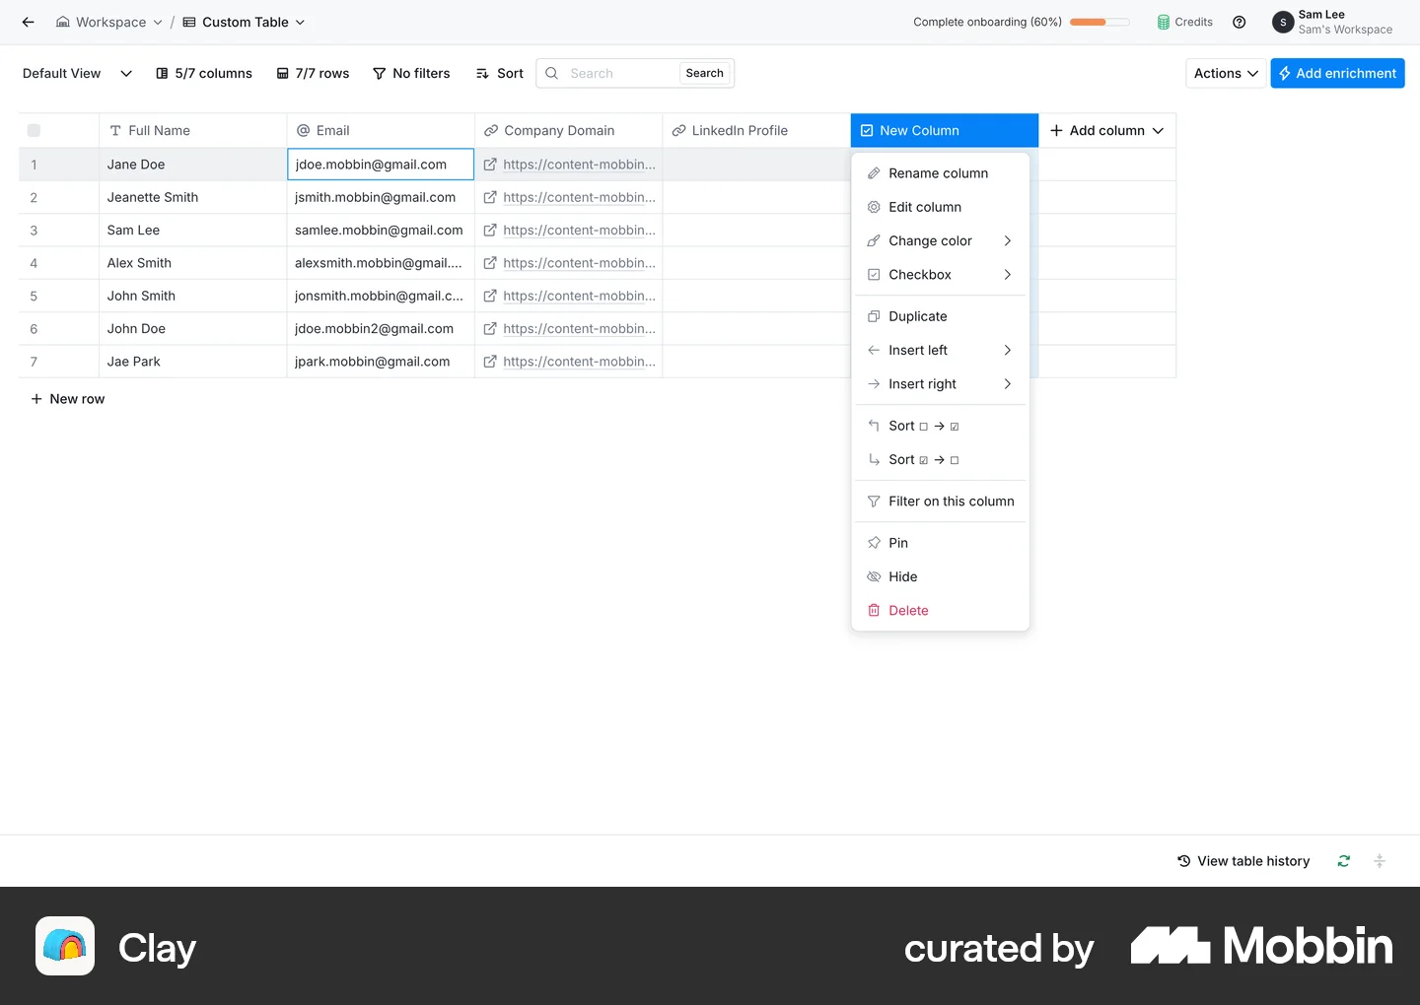This screenshot has width=1420, height=1005.
Task: Click the plus icon for New row
Action: 36,399
